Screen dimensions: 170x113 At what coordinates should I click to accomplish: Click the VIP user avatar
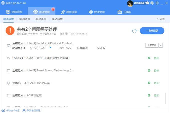130,3
